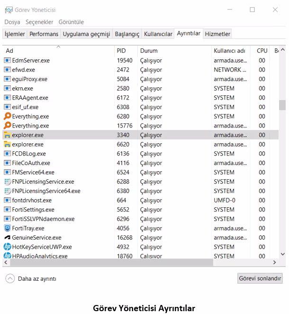Click the ekrn.exe process icon
This screenshot has width=289, height=314.
pos(7,88)
